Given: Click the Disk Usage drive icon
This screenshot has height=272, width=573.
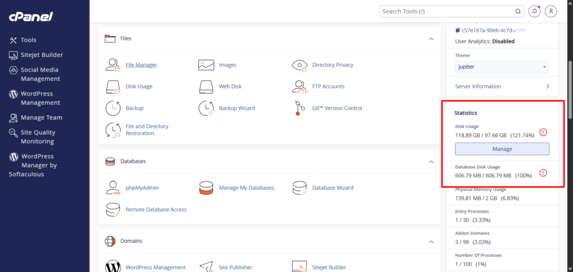Looking at the screenshot, I should (113, 87).
